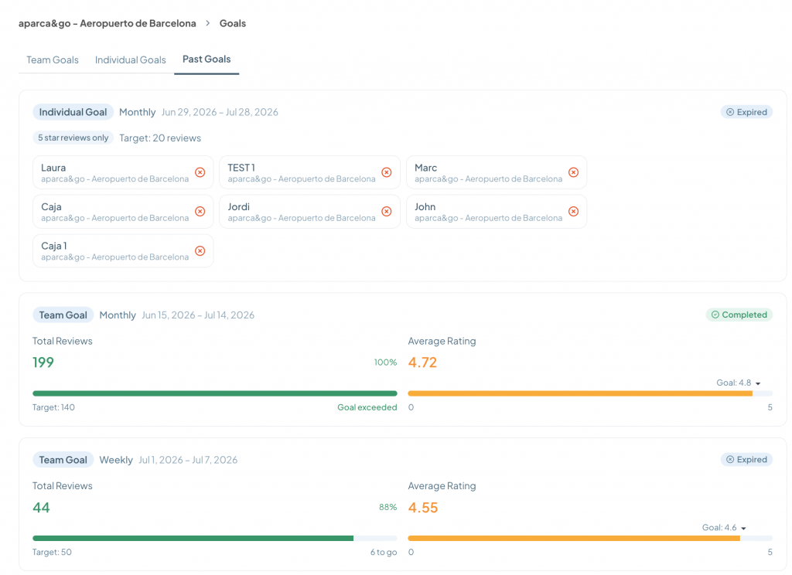Click the red X icon beside Marc

(x=573, y=172)
